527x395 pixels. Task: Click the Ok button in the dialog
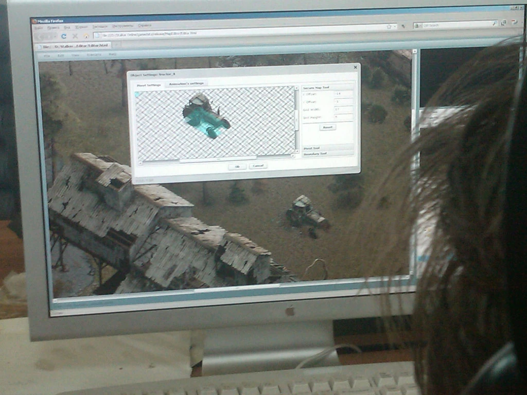(x=237, y=167)
